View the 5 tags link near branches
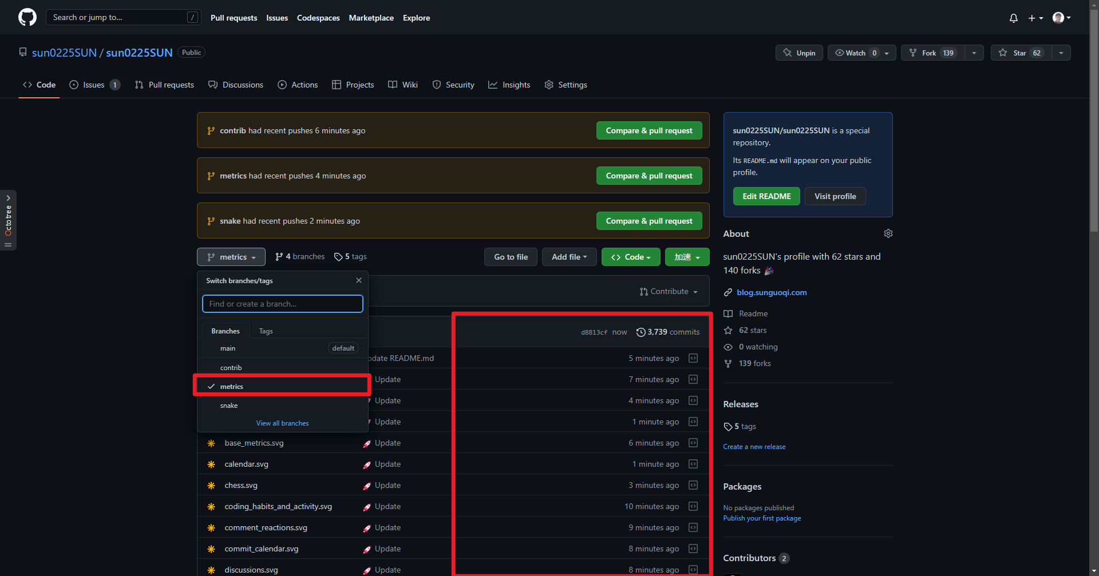This screenshot has width=1099, height=576. (350, 257)
